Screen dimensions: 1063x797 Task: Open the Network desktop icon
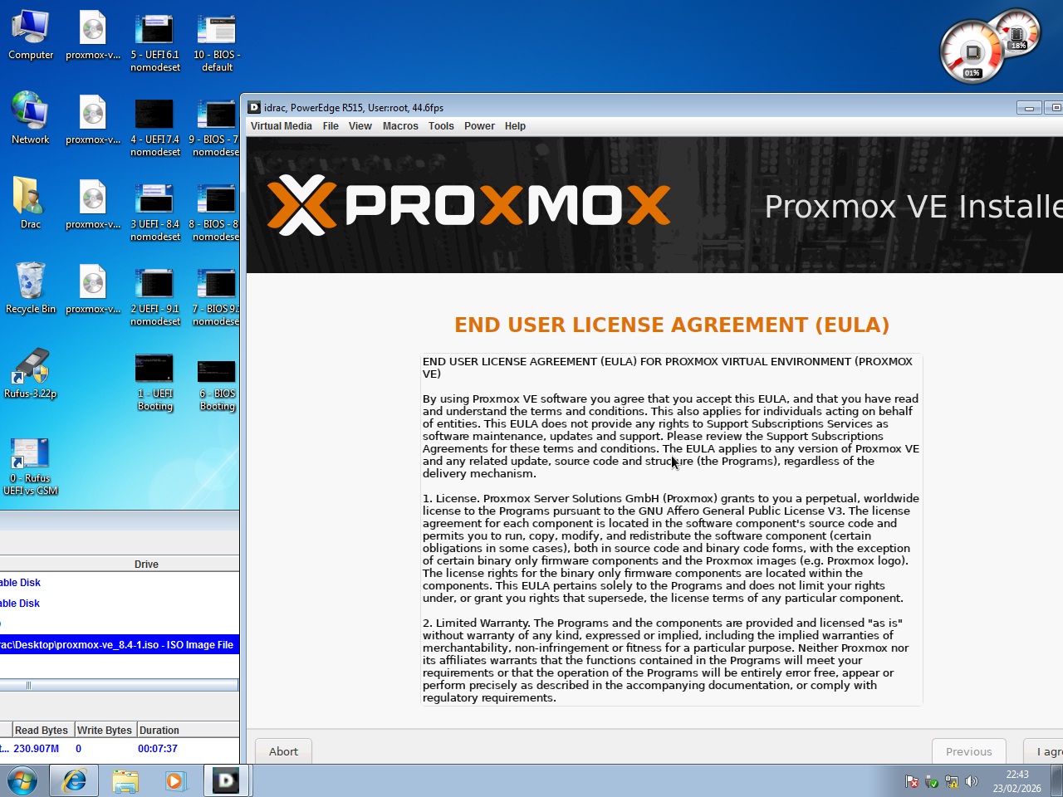point(31,119)
